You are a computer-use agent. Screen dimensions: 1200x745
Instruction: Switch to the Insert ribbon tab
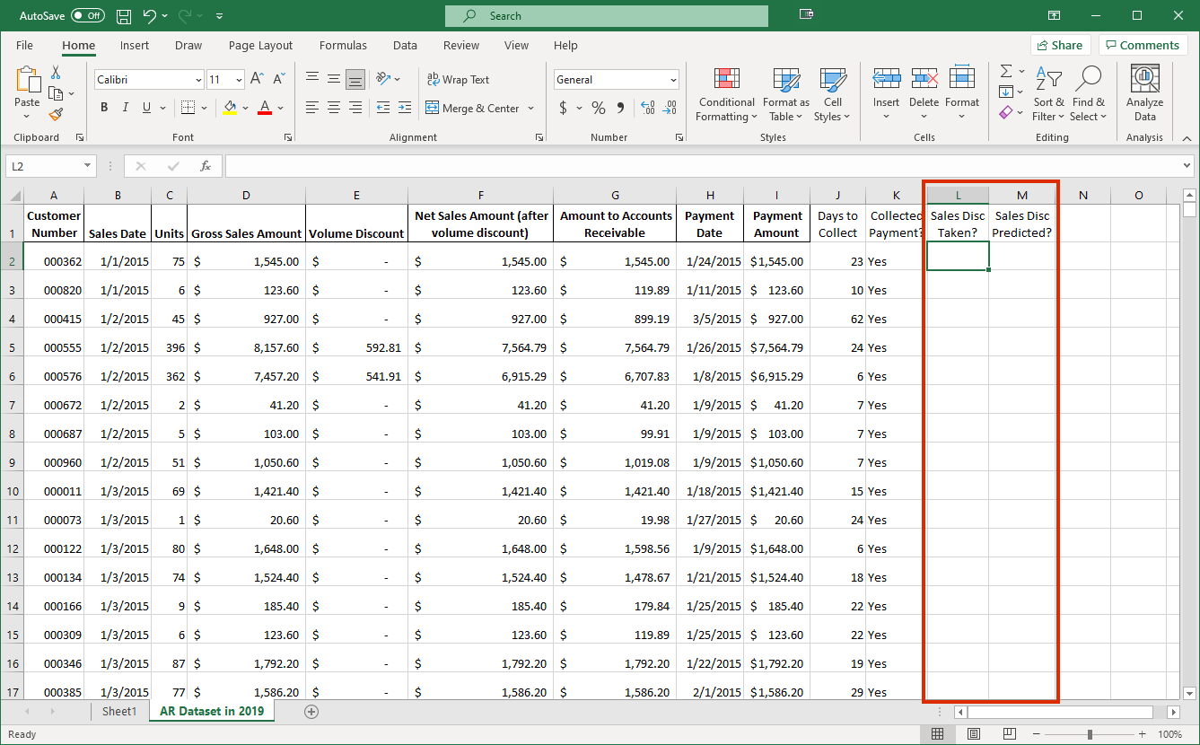[135, 45]
